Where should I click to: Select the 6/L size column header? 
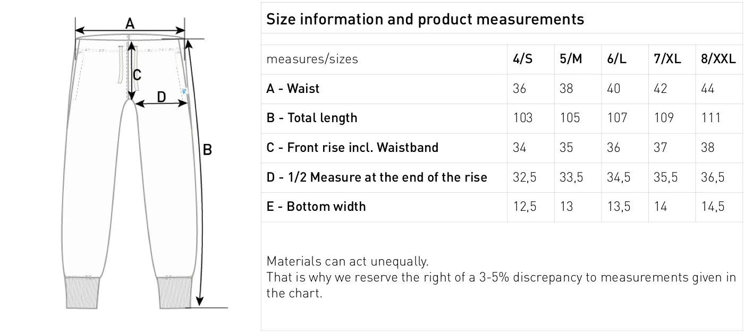[617, 59]
